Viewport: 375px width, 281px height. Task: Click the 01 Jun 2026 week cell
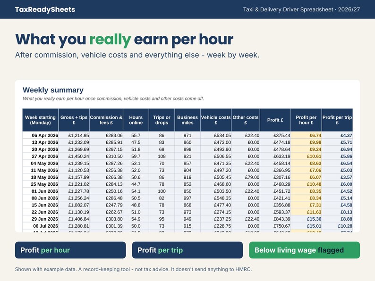(x=41, y=191)
